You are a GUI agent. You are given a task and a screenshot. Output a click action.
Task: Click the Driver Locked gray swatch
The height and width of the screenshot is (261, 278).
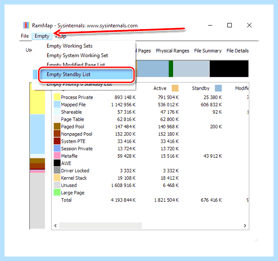click(57, 170)
